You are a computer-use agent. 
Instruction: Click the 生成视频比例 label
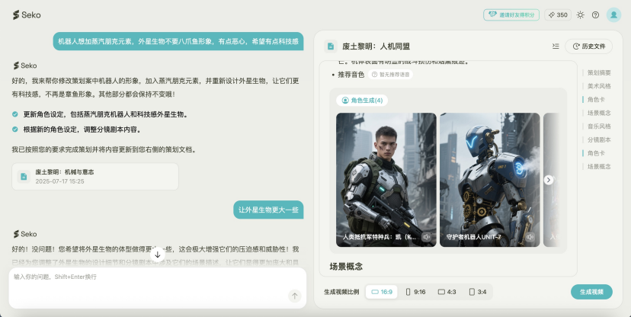(x=341, y=292)
